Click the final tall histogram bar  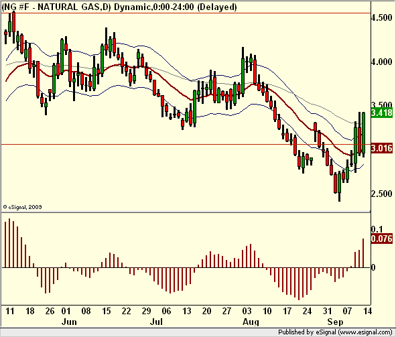363,253
